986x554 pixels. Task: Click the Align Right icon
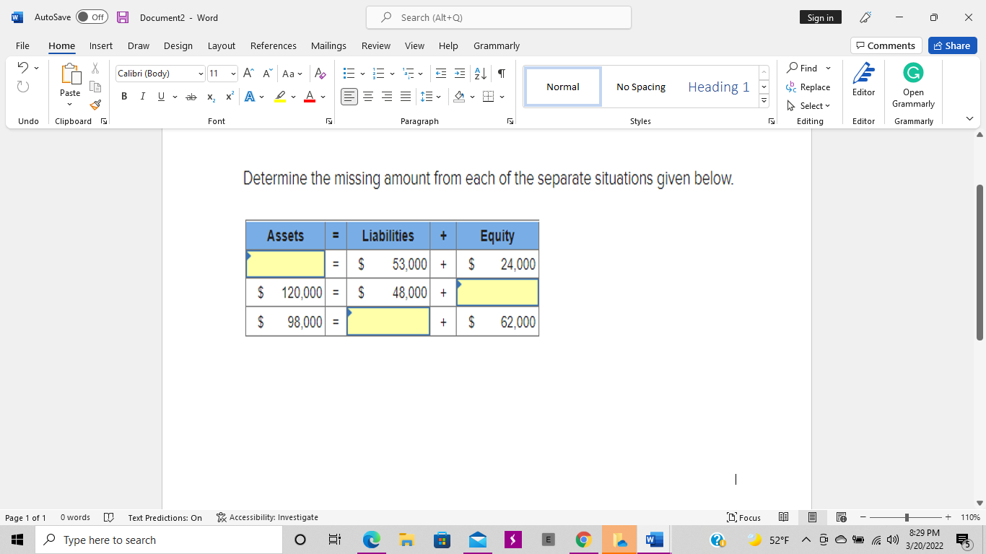click(x=387, y=97)
